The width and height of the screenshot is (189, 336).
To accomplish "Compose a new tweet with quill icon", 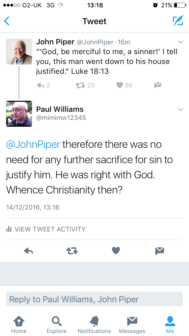I will [x=178, y=21].
